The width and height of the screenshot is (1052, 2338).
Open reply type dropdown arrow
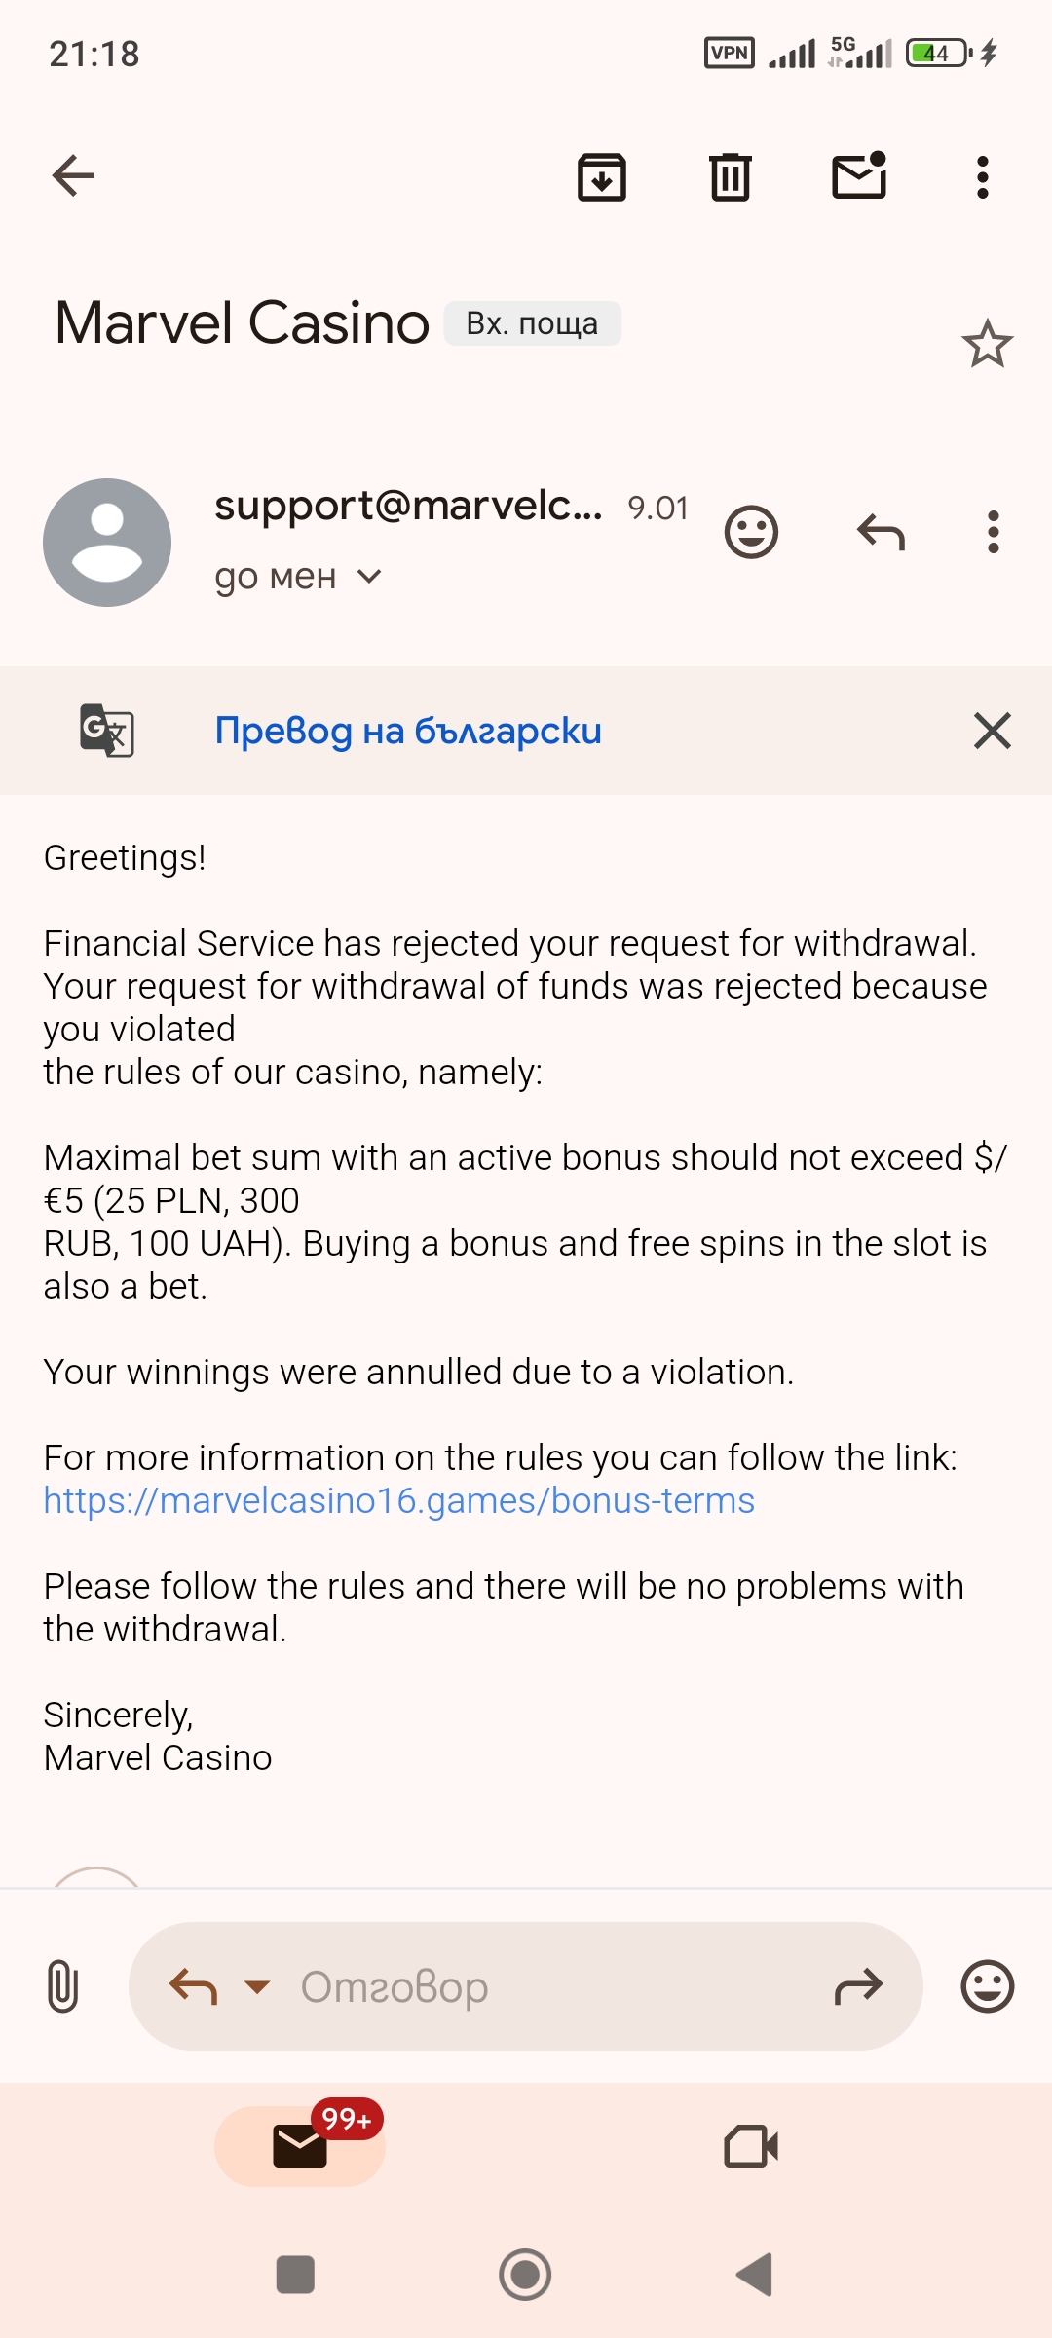(257, 1985)
